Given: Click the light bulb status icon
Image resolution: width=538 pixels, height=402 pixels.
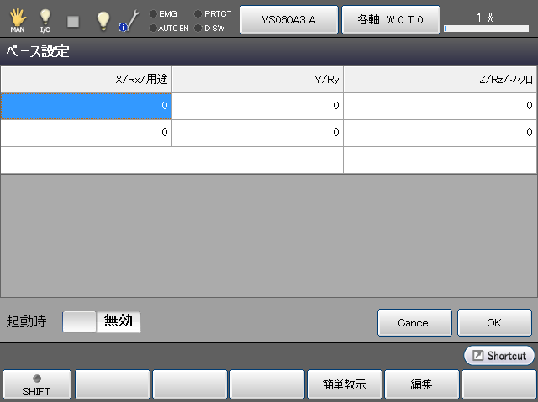Looking at the screenshot, I should 103,20.
